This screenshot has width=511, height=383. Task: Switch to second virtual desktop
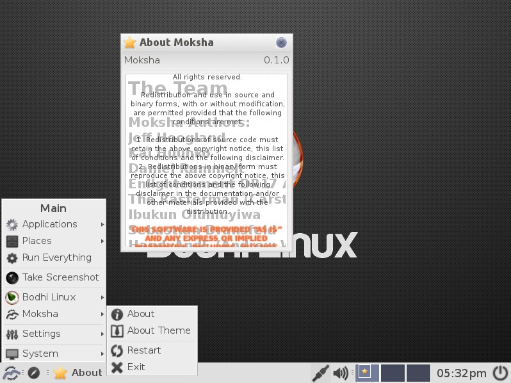tap(393, 373)
